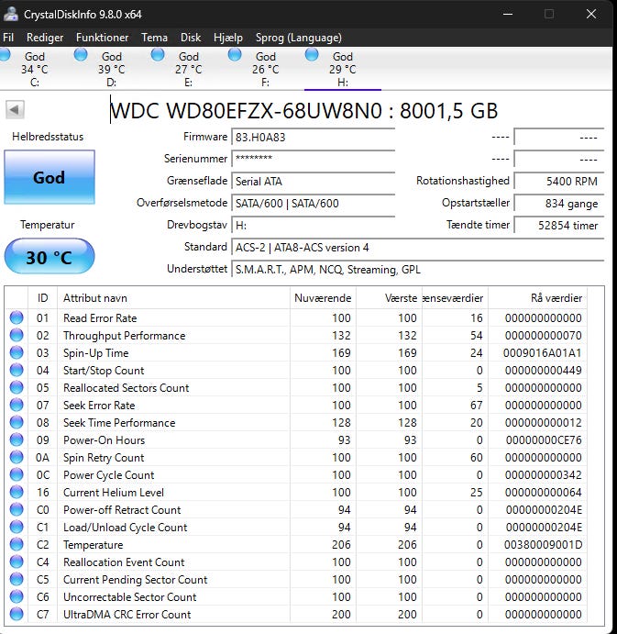The image size is (617, 634).
Task: Select drive C: status orb
Action: click(6, 55)
